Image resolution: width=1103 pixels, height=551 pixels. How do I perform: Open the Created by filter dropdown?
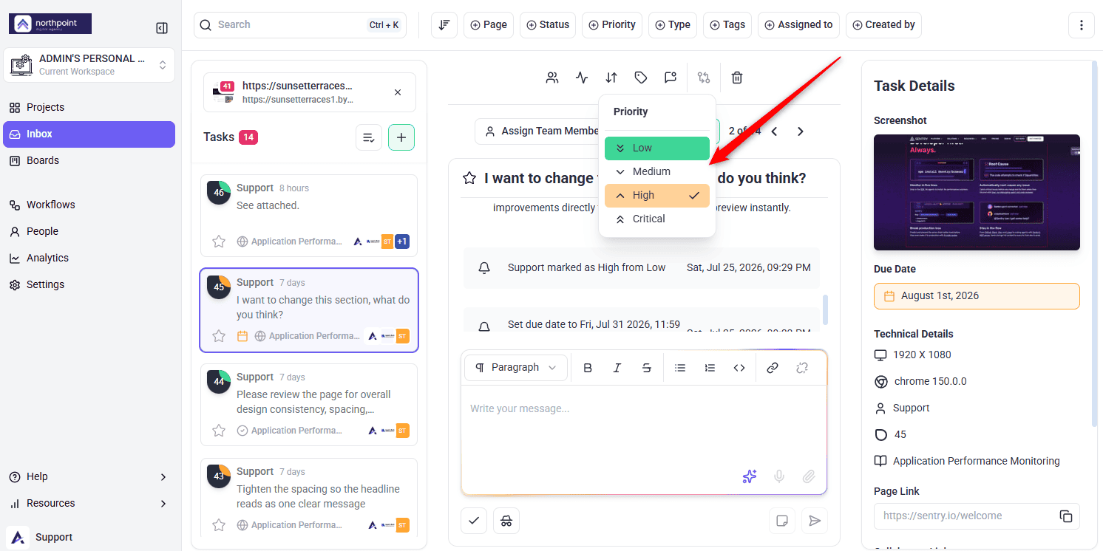(x=883, y=24)
